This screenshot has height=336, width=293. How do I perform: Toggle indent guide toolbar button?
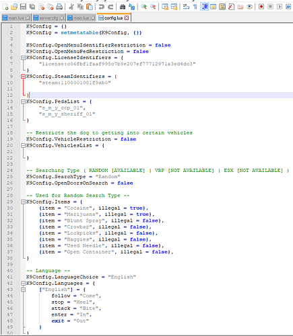click(x=205, y=7)
